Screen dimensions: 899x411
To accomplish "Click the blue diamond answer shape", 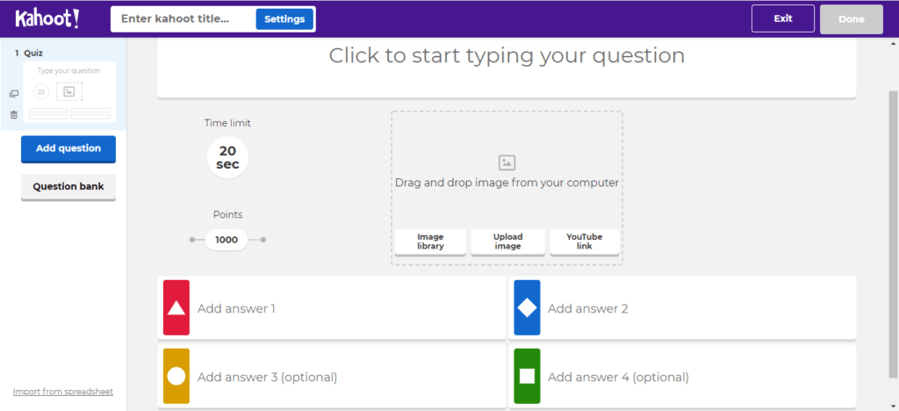I will pos(527,308).
